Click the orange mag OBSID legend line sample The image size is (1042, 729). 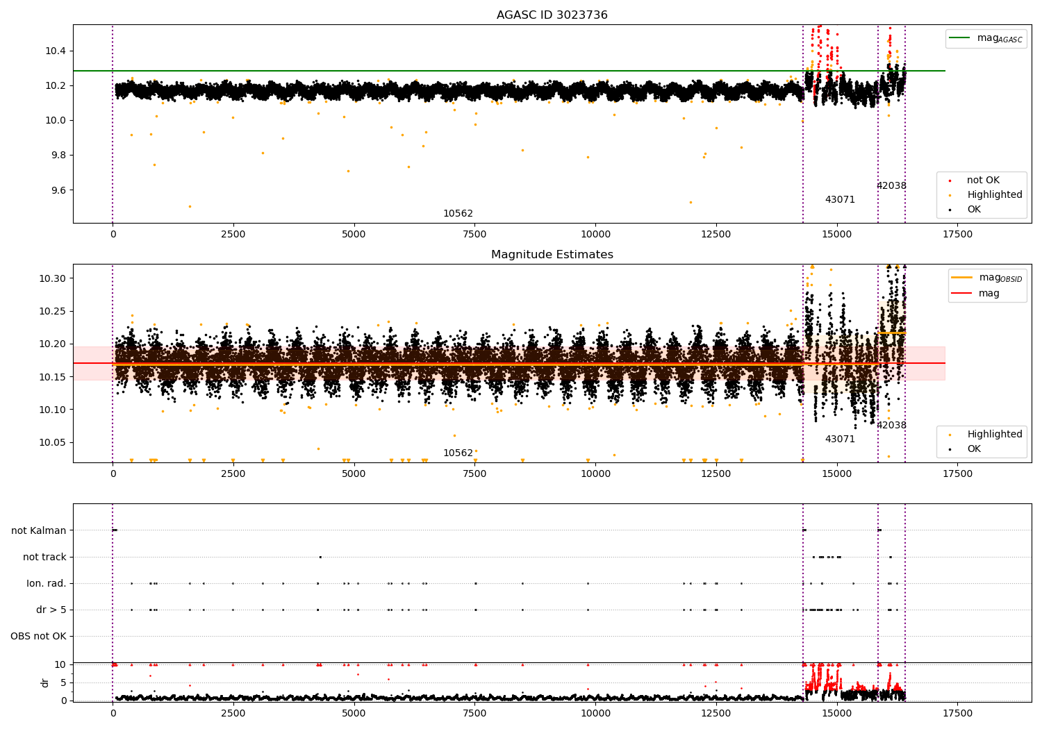[x=961, y=278]
